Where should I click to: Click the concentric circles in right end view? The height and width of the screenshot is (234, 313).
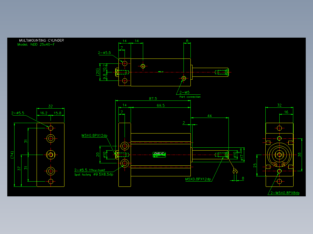[x=279, y=155]
